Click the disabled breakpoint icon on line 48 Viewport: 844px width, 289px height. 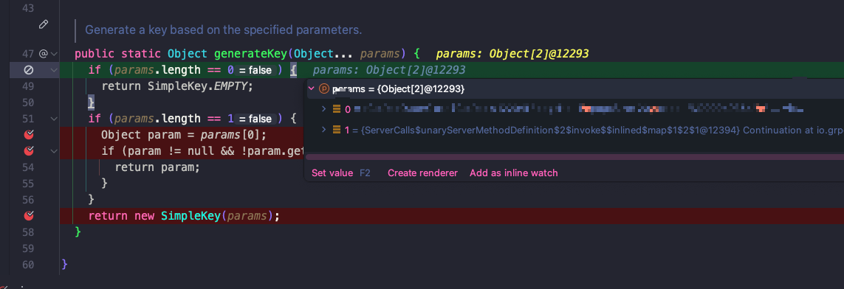29,70
